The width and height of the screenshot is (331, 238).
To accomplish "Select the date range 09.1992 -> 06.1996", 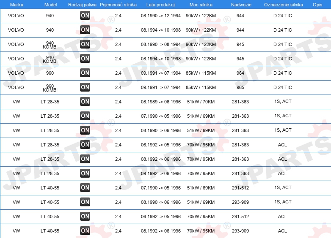I will tap(161, 173).
